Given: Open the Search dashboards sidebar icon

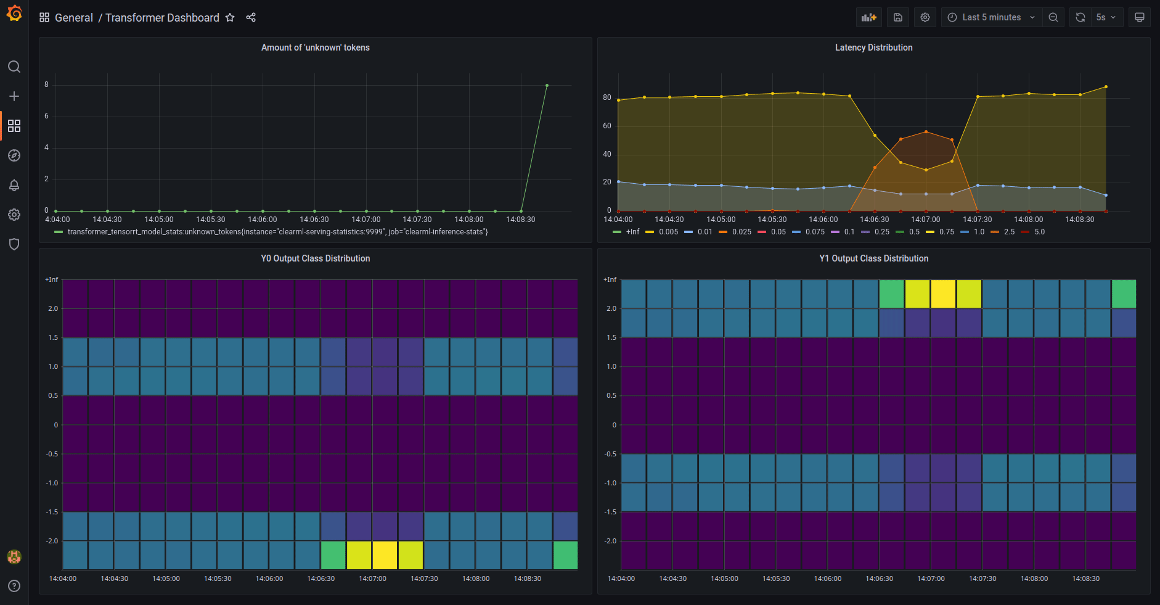Looking at the screenshot, I should point(14,67).
